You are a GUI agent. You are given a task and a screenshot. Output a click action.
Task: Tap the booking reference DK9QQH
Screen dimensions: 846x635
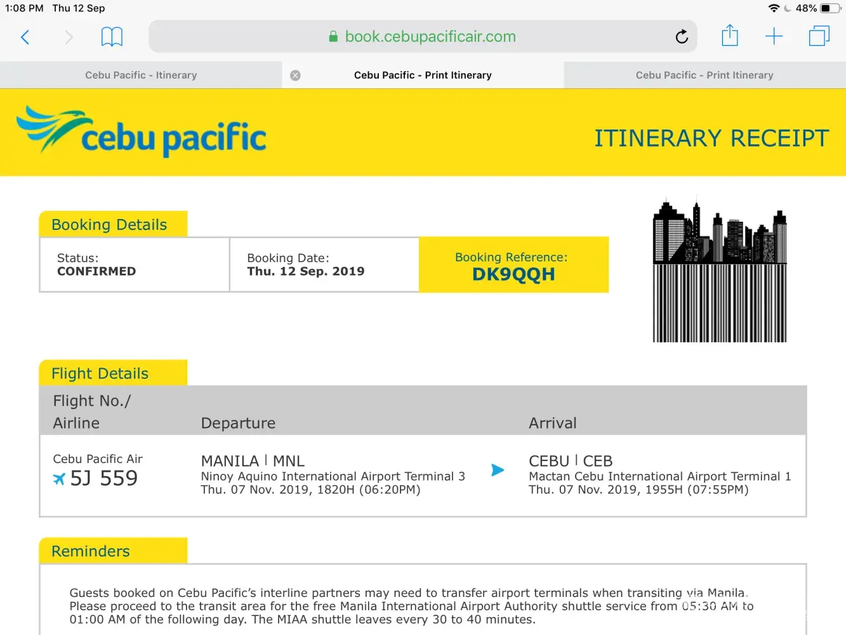point(513,274)
